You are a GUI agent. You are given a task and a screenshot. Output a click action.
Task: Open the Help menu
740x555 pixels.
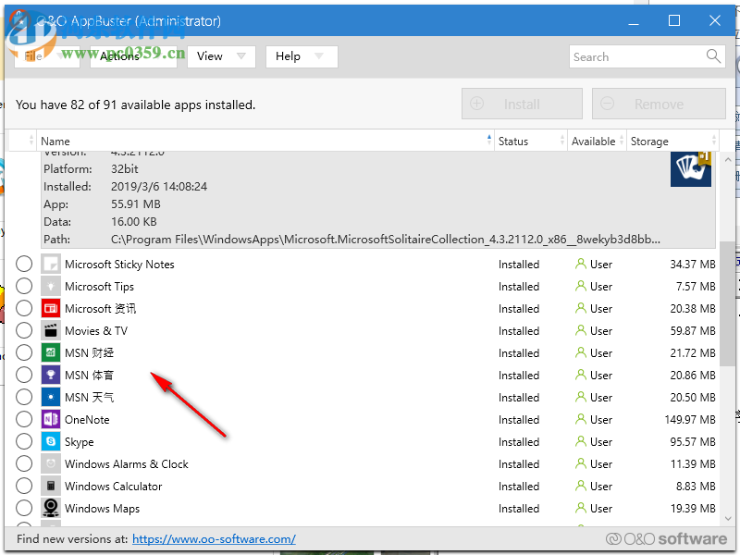[x=302, y=56]
